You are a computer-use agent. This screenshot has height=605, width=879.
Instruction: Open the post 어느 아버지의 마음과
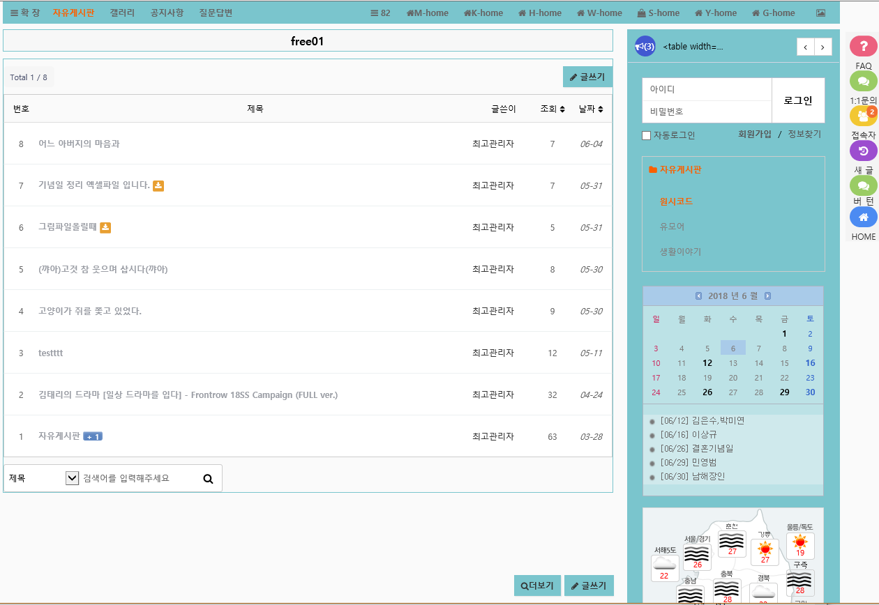79,144
